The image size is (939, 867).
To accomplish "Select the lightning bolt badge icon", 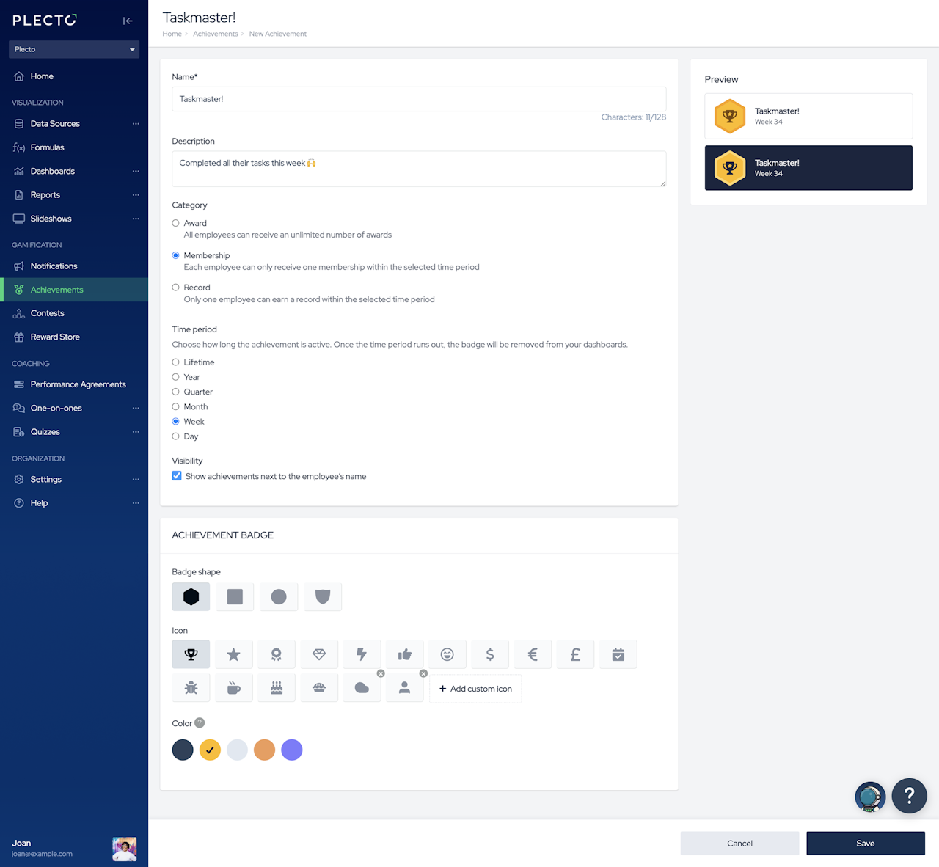I will (362, 654).
